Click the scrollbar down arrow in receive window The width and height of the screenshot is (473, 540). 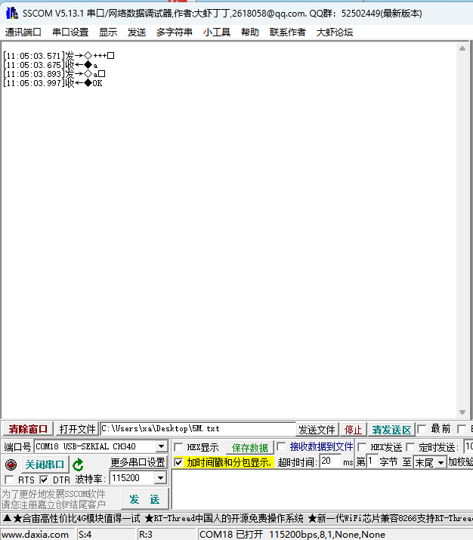pos(462,412)
